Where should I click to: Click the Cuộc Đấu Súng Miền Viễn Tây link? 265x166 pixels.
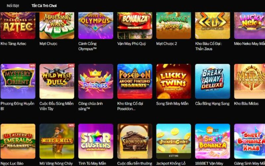56,106
